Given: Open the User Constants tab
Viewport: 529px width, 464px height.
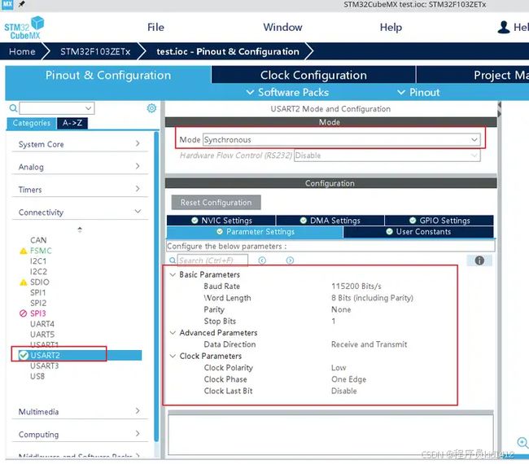Looking at the screenshot, I should tap(418, 232).
